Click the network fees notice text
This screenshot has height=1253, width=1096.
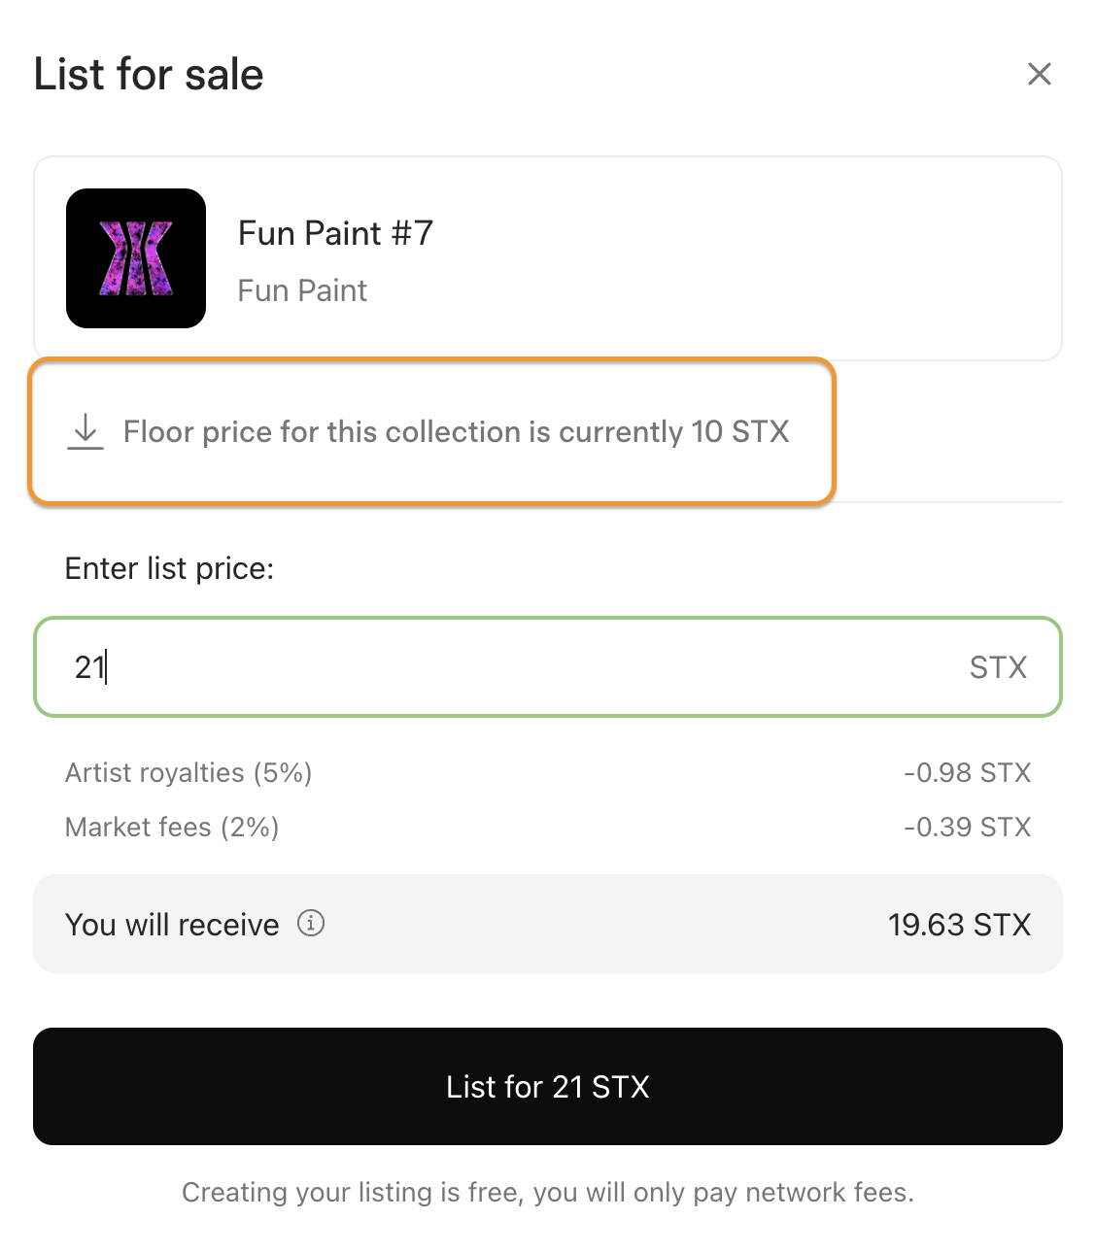[548, 1193]
